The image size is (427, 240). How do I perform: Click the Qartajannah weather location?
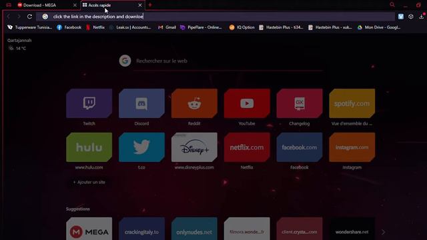(x=19, y=40)
